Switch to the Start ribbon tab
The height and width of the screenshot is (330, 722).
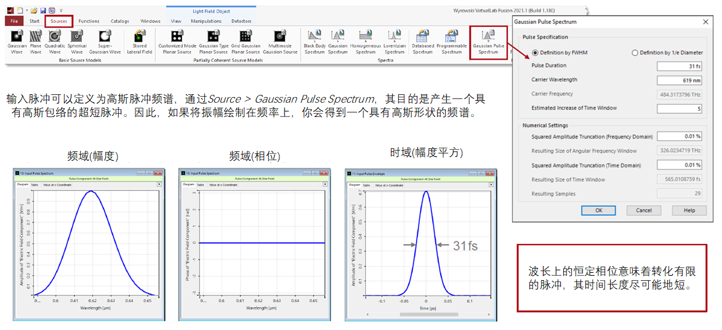[x=34, y=21]
